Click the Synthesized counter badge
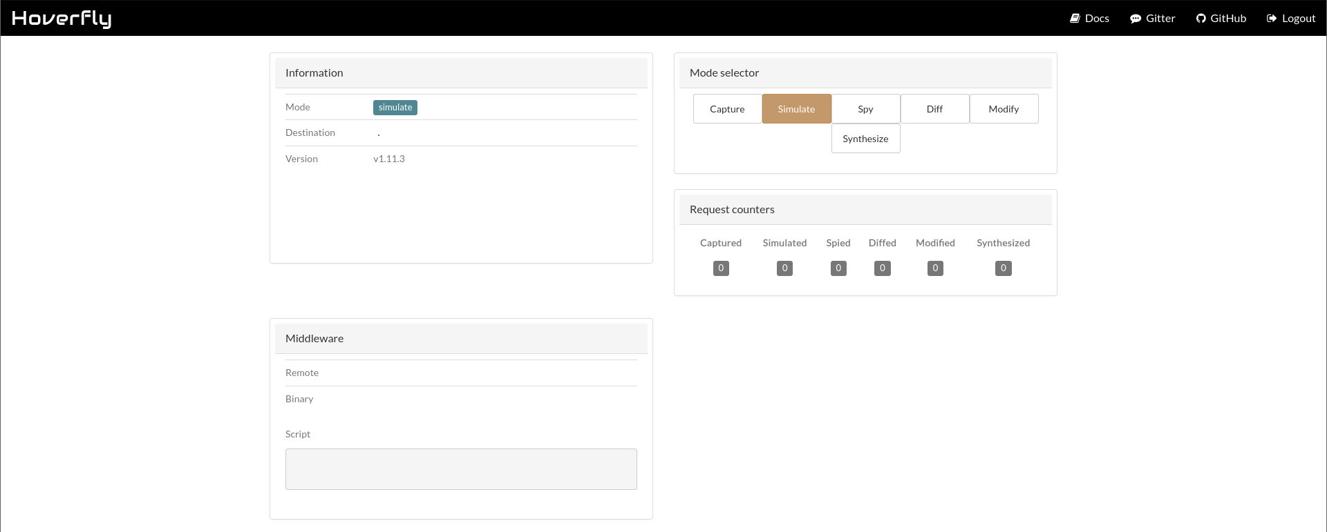 point(1004,268)
